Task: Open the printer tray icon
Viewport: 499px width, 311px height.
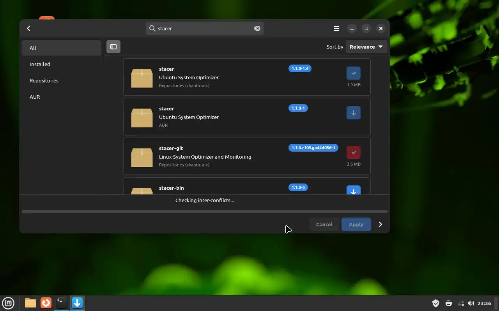Action: (448, 303)
